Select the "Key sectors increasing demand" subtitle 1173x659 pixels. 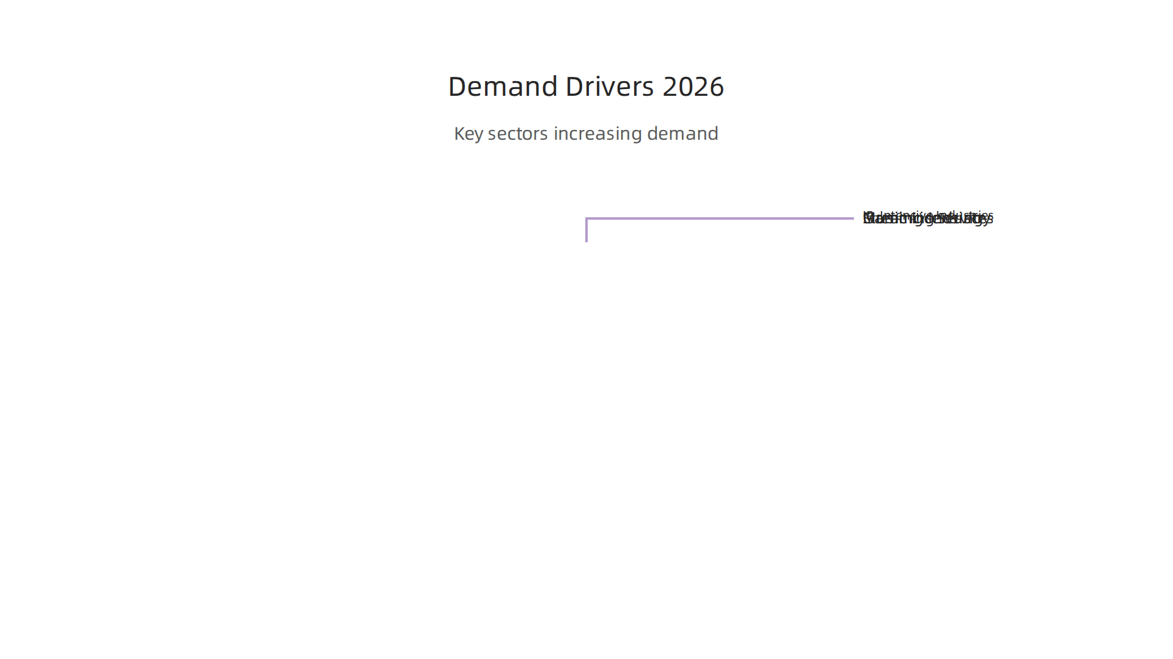(586, 134)
